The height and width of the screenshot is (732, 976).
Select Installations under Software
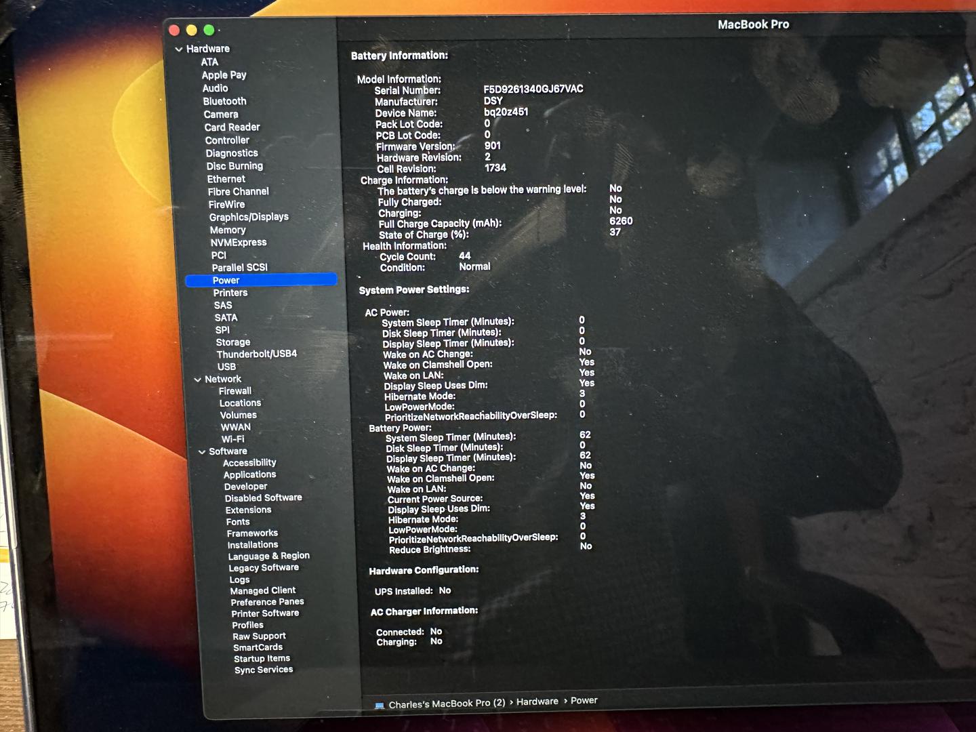(x=253, y=545)
